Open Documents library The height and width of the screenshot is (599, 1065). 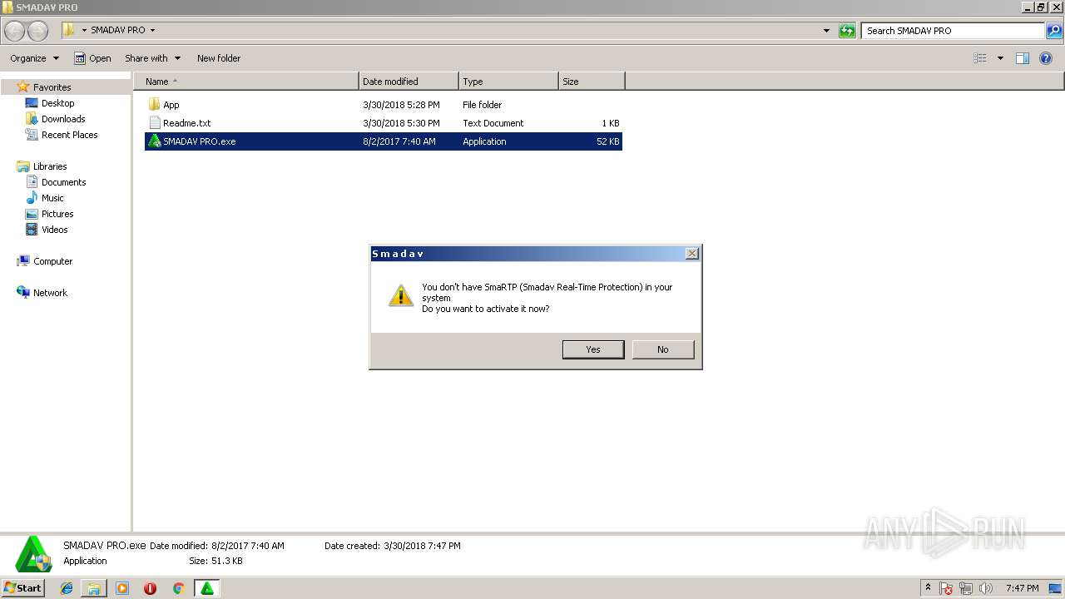coord(64,182)
